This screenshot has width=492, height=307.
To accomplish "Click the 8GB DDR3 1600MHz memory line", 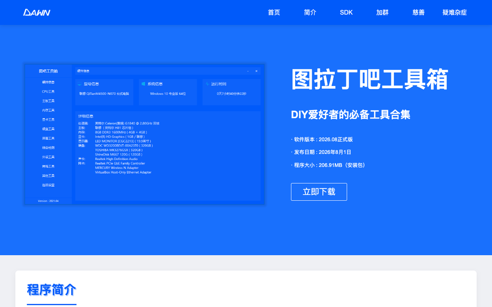I will click(x=121, y=132).
